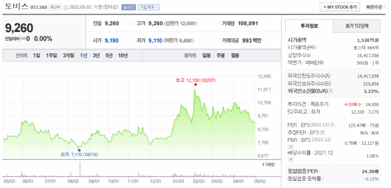
Task: Click the 거래량 legend in volume chart
Action: [268, 165]
